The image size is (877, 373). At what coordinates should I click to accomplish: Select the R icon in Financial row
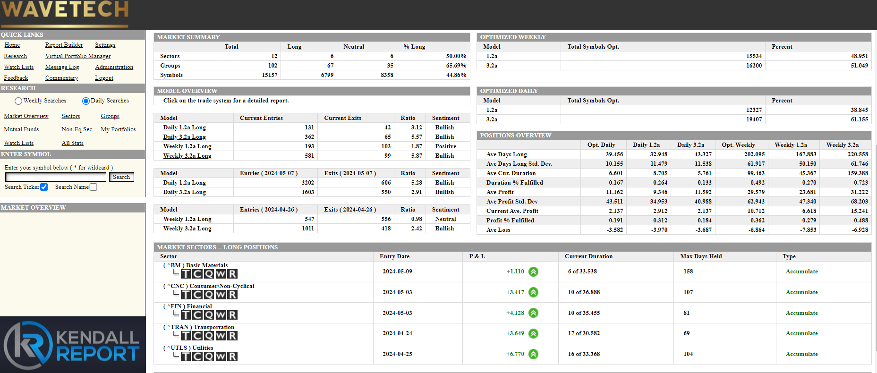click(x=232, y=315)
